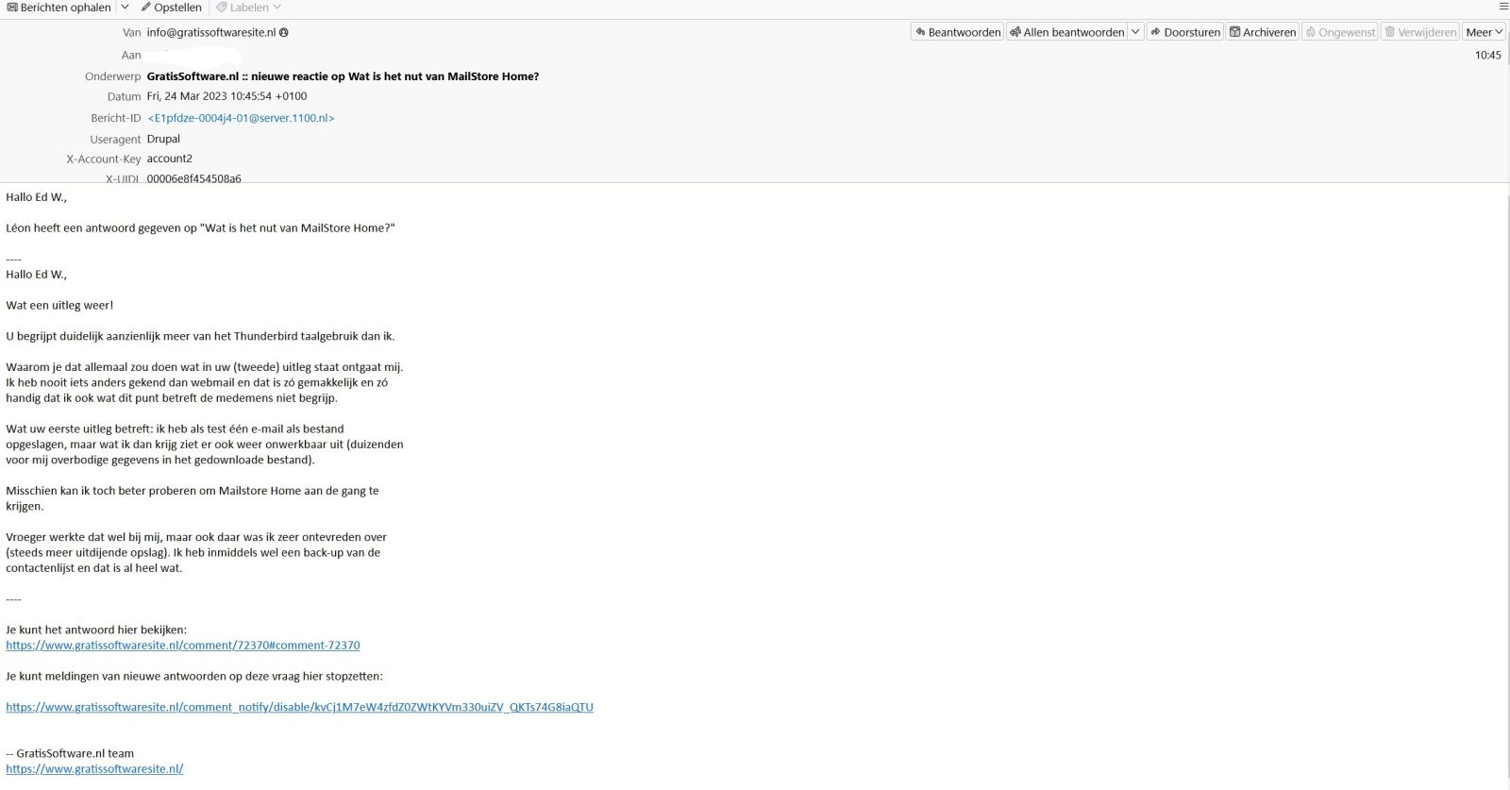Visit the gratissoftwaresite.nl homepage link

coord(94,769)
